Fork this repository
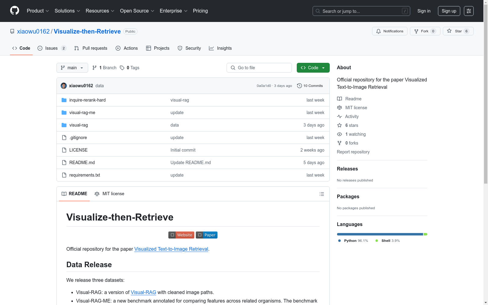488x305 pixels. pos(425,31)
